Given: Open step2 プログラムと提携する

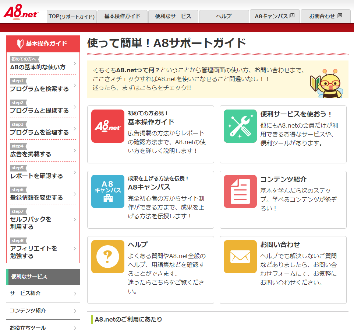Looking at the screenshot, I should pyautogui.click(x=43, y=107).
